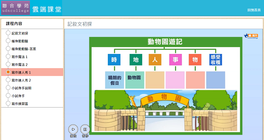Click empty blue box under 感受收穫

(216, 80)
